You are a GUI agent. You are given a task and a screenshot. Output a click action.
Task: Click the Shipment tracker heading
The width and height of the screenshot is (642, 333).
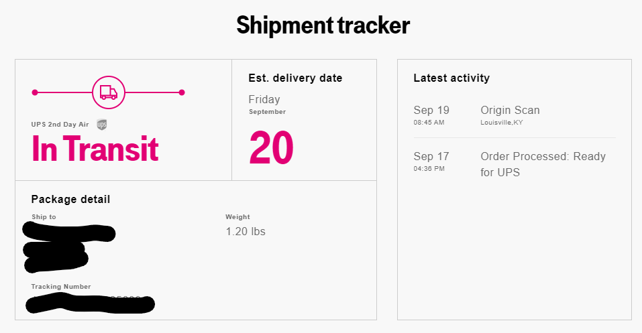coord(323,25)
